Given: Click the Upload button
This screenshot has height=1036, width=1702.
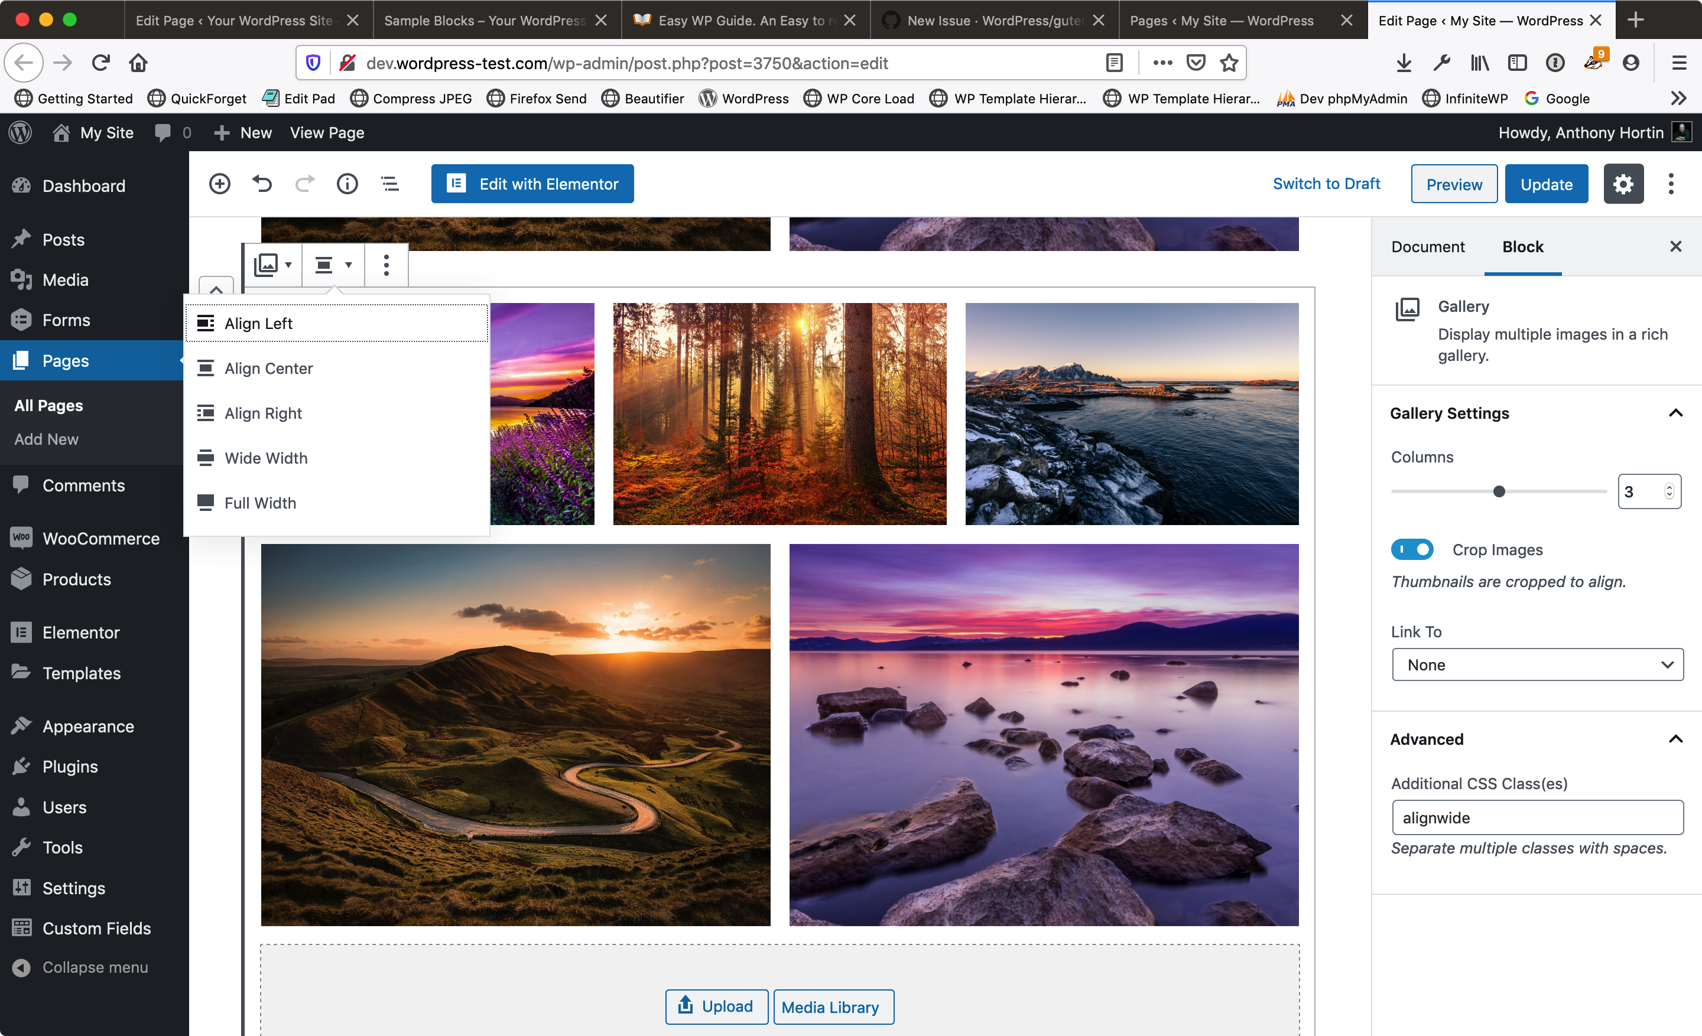Looking at the screenshot, I should click(716, 1006).
